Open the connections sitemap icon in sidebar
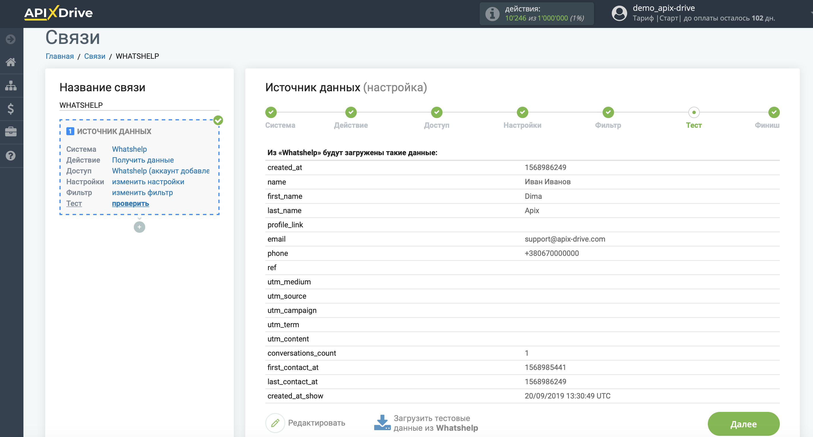This screenshot has width=813, height=437. tap(11, 85)
